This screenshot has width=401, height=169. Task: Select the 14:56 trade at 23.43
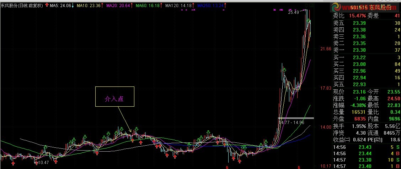367,147
